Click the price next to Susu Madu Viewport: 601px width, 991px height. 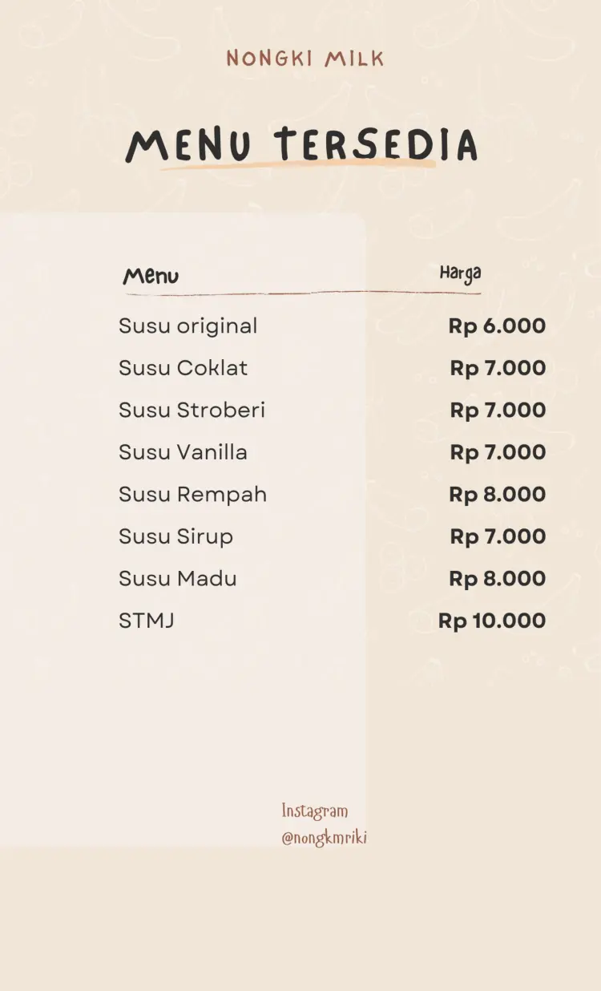click(x=497, y=579)
